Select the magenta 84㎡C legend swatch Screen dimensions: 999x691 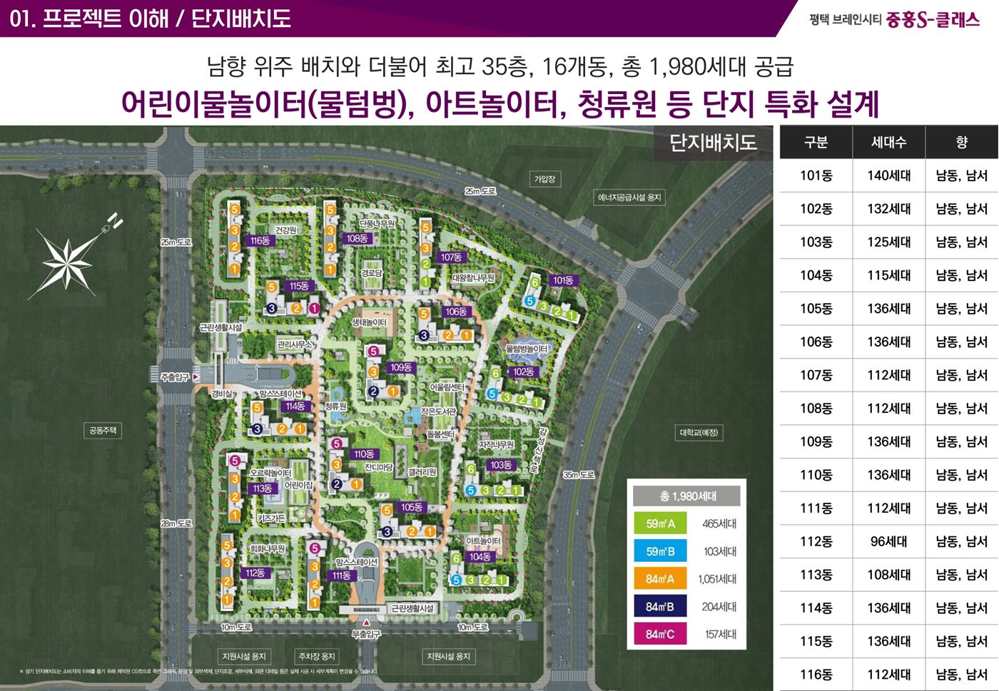click(660, 634)
